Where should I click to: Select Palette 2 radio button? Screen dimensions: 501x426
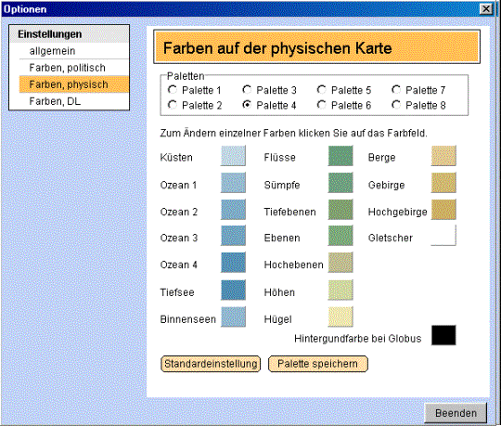click(173, 105)
